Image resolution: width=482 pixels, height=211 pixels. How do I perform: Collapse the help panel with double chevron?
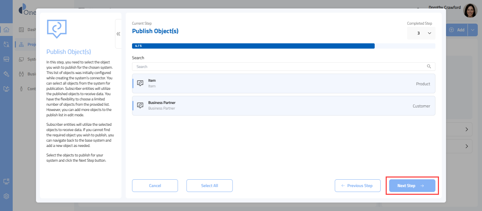pos(118,34)
